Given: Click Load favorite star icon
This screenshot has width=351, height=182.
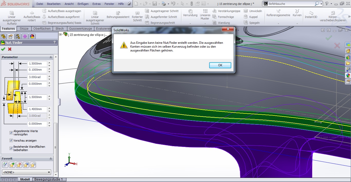Looking at the screenshot, I should [x=33, y=165].
